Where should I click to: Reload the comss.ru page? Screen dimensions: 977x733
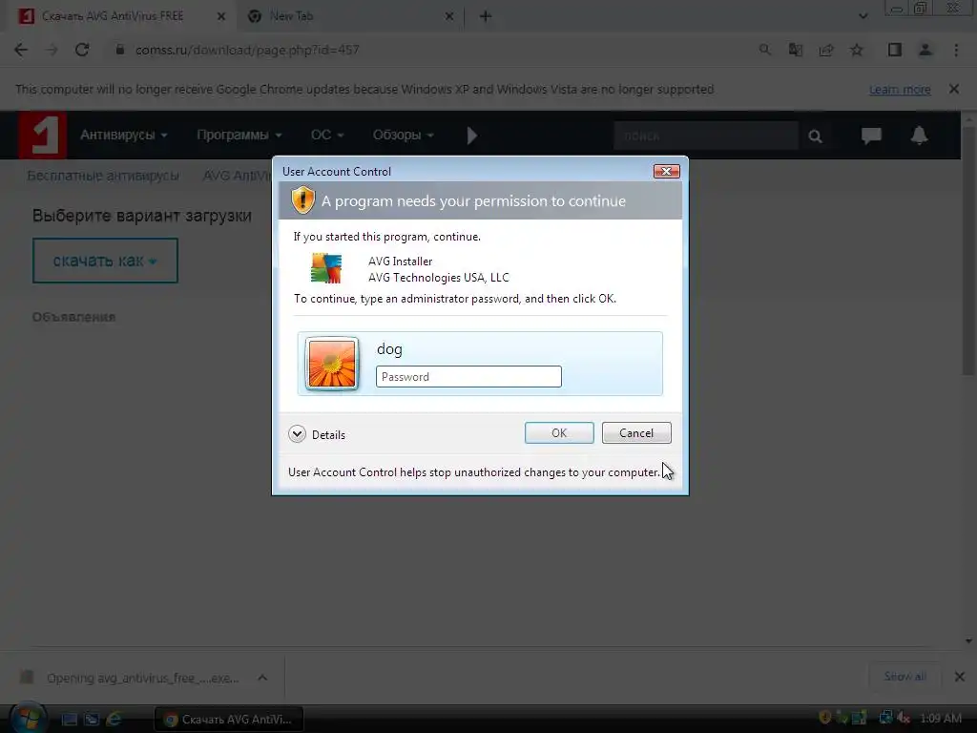pos(82,50)
